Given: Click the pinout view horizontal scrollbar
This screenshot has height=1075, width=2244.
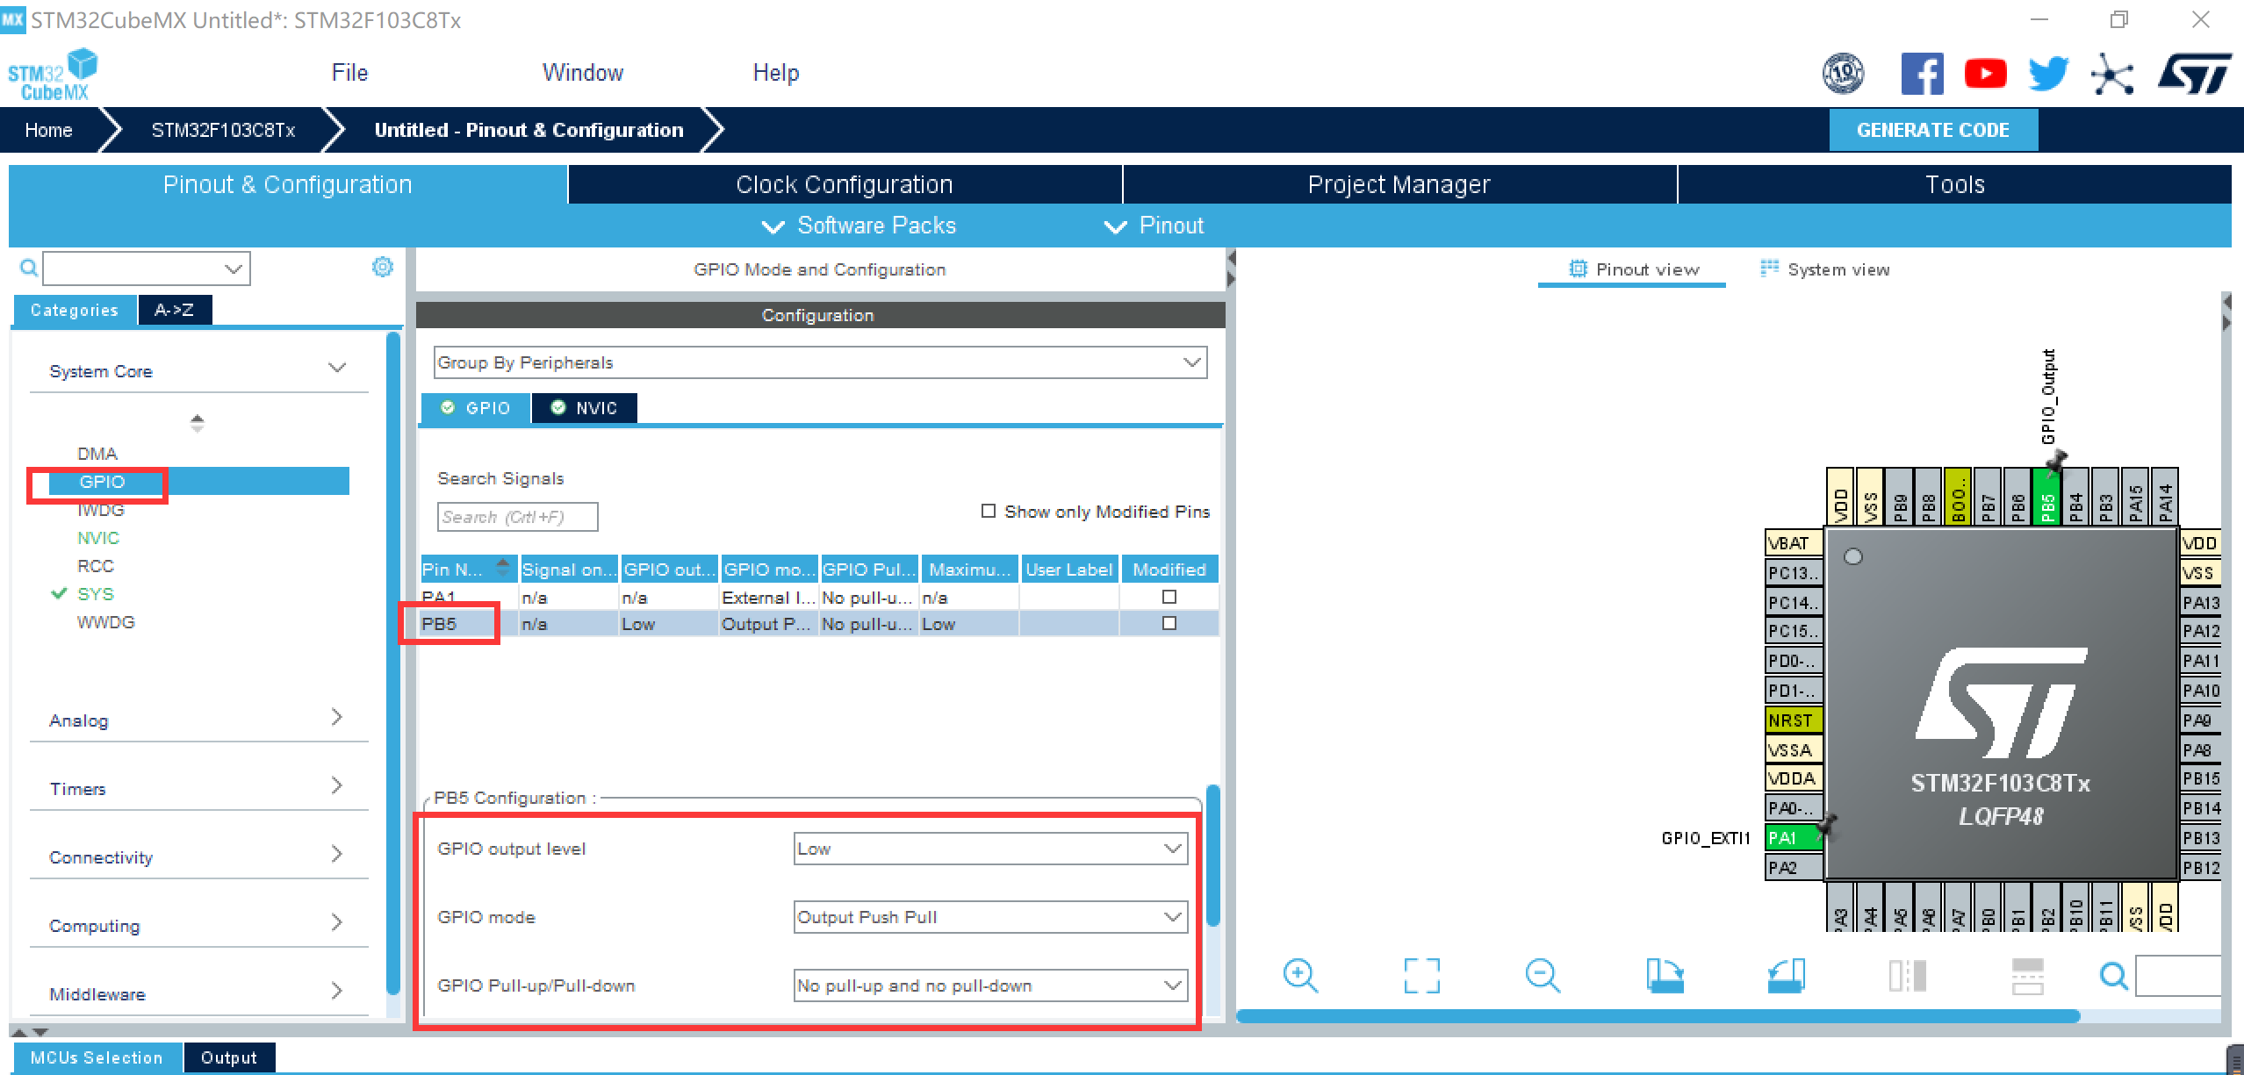Looking at the screenshot, I should [x=1658, y=1016].
